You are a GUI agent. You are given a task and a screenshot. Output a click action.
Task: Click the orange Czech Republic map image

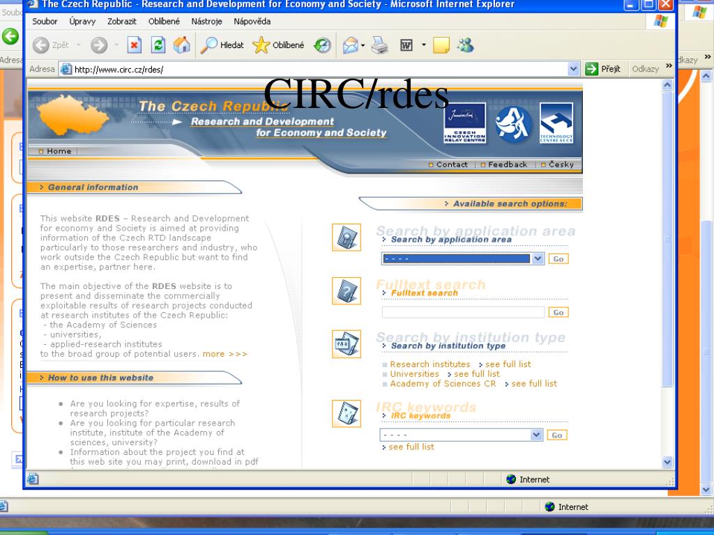(x=73, y=115)
